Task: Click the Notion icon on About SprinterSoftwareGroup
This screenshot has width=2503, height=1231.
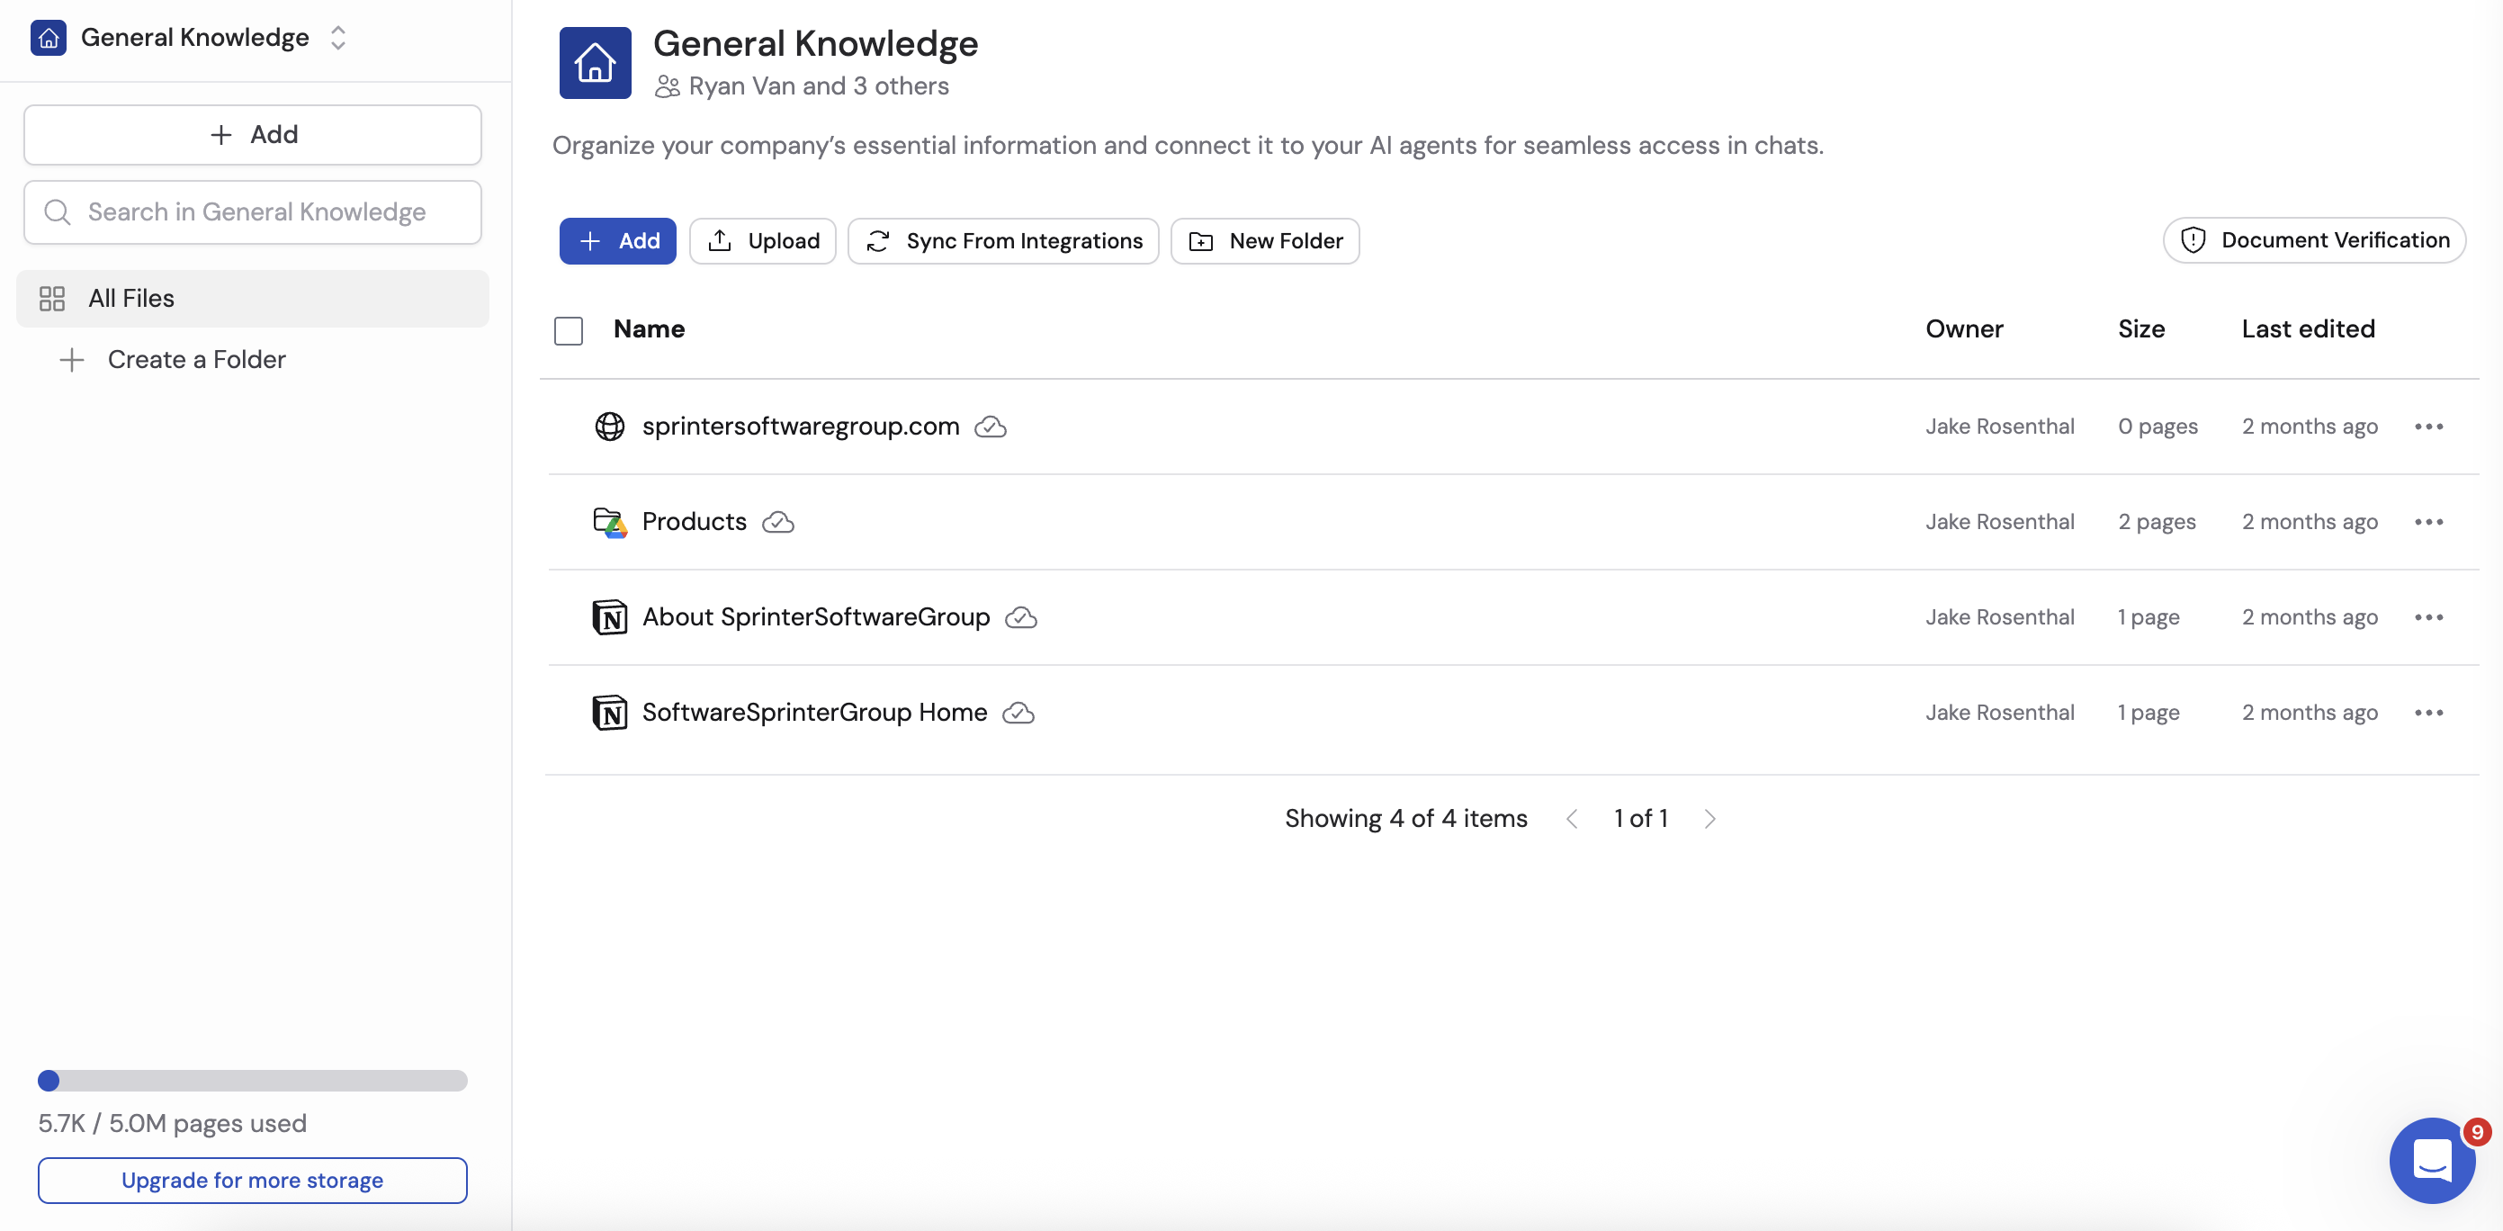Action: [x=610, y=617]
